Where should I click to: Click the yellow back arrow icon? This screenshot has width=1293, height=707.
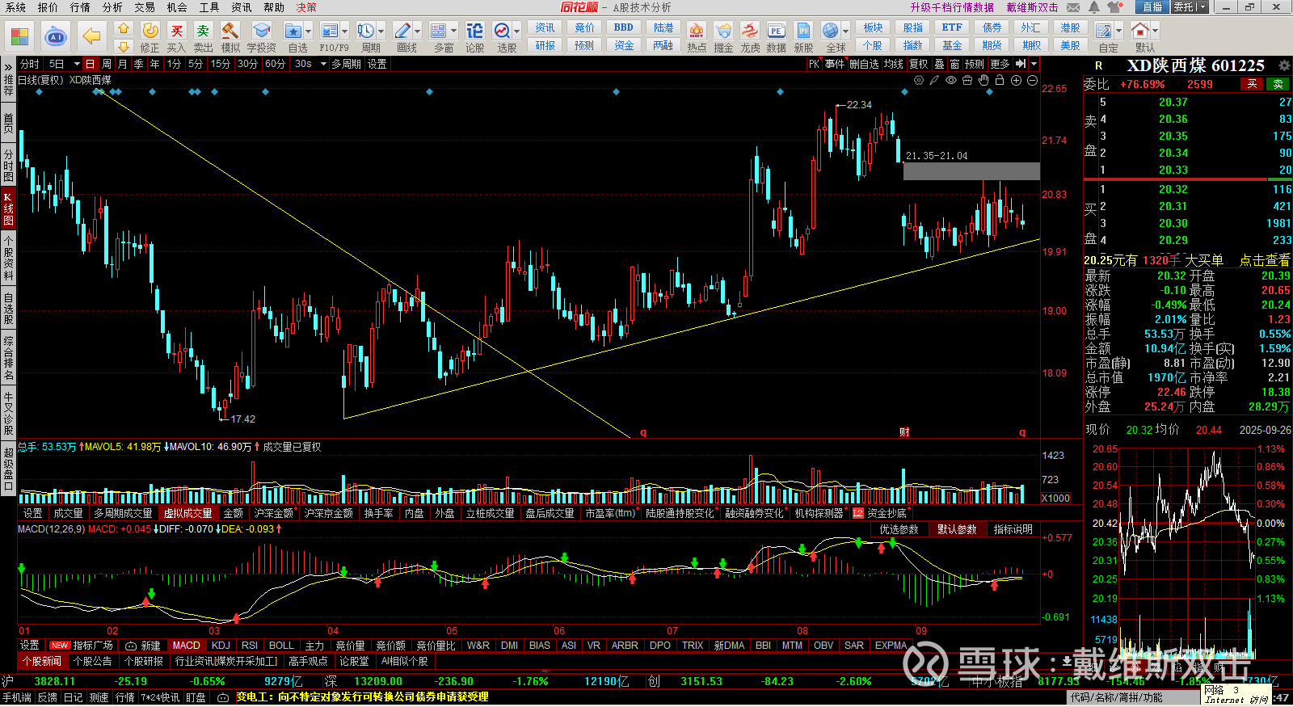pos(92,36)
